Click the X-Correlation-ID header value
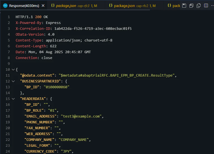This screenshot has width=214, height=154. pos(93,29)
